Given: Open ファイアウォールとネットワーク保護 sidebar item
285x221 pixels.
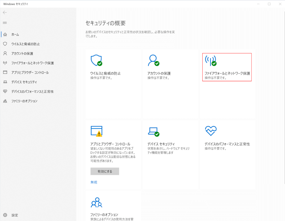Looking at the screenshot, I should coord(32,63).
